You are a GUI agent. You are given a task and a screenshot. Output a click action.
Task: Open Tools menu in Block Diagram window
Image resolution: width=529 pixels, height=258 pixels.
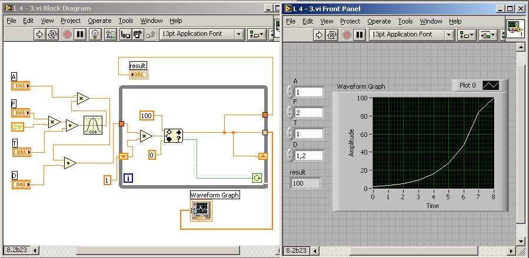pyautogui.click(x=126, y=21)
